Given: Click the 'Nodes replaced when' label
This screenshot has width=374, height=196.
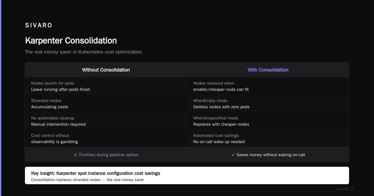Looking at the screenshot, I should point(213,83).
